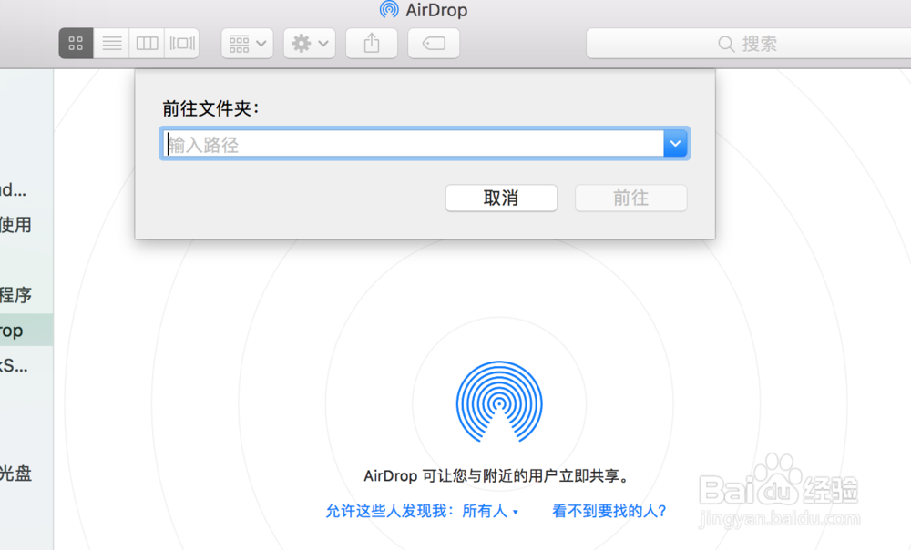Select the sidebar AirDrop item ending in rop
Screen dimensions: 911x550
pyautogui.click(x=26, y=330)
